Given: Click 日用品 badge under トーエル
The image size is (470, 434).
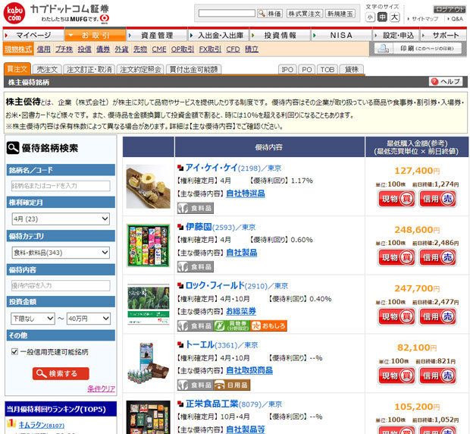Looking at the screenshot, I should pos(232,385).
